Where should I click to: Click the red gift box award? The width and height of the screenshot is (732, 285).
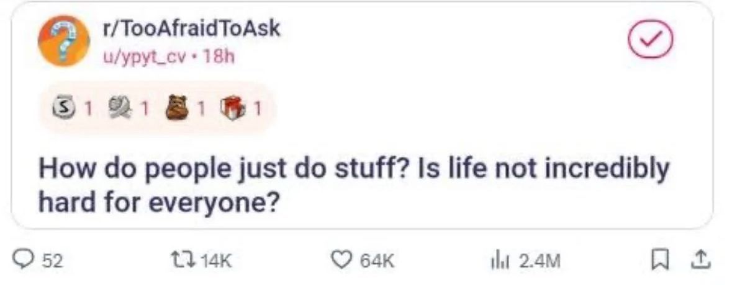pos(232,110)
